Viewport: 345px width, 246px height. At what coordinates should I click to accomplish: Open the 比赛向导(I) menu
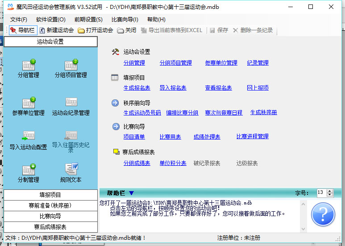[125, 20]
